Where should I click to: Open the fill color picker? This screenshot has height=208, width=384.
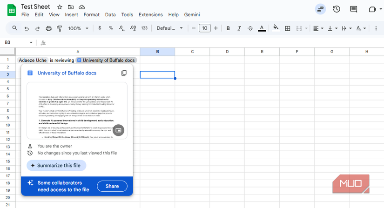point(276,28)
